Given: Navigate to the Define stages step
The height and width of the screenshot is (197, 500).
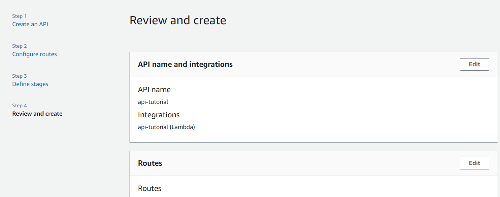Looking at the screenshot, I should click(x=30, y=84).
